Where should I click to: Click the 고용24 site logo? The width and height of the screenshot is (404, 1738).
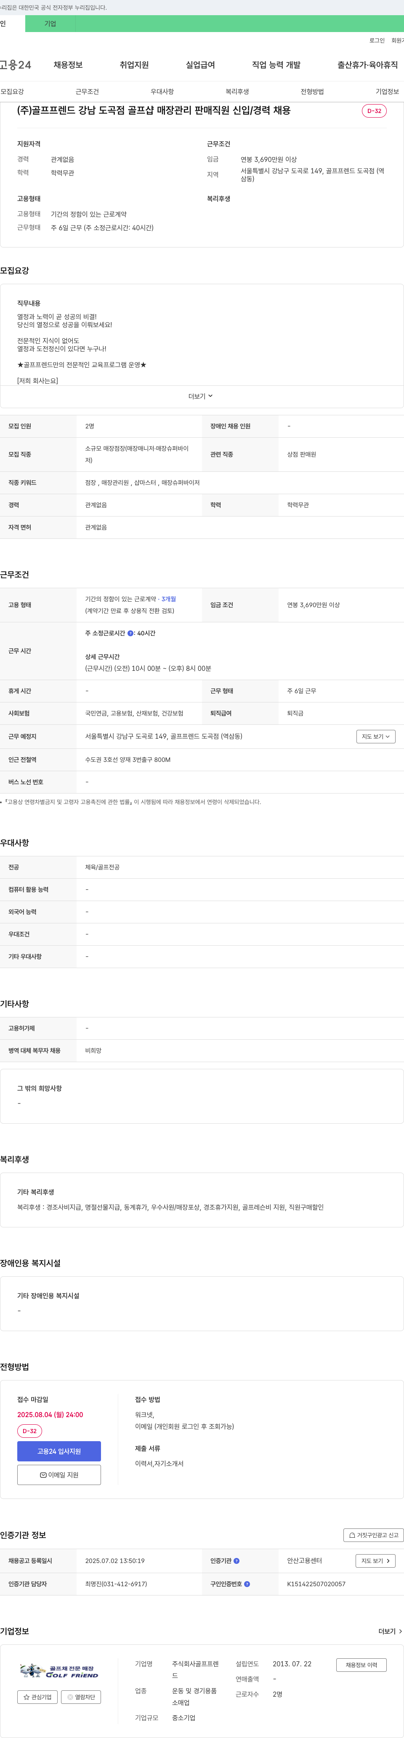(16, 65)
